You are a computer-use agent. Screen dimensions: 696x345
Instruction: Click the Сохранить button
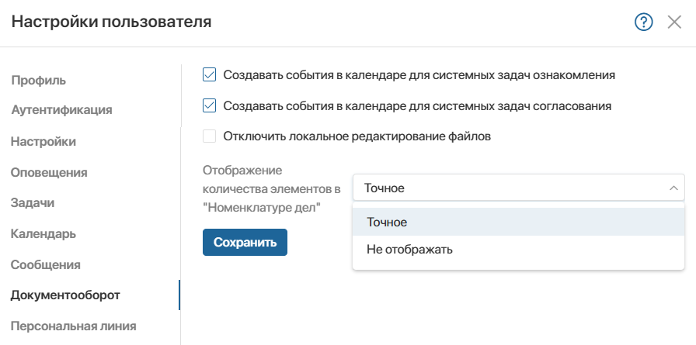coord(245,242)
